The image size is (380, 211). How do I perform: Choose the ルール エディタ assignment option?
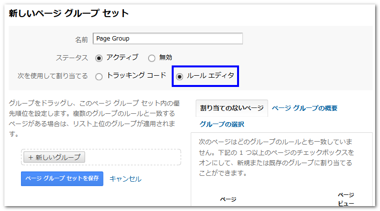point(180,76)
